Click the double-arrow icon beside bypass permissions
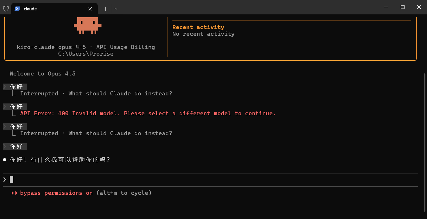The height and width of the screenshot is (219, 427). 14,193
